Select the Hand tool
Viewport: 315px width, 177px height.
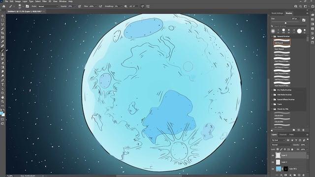2,97
